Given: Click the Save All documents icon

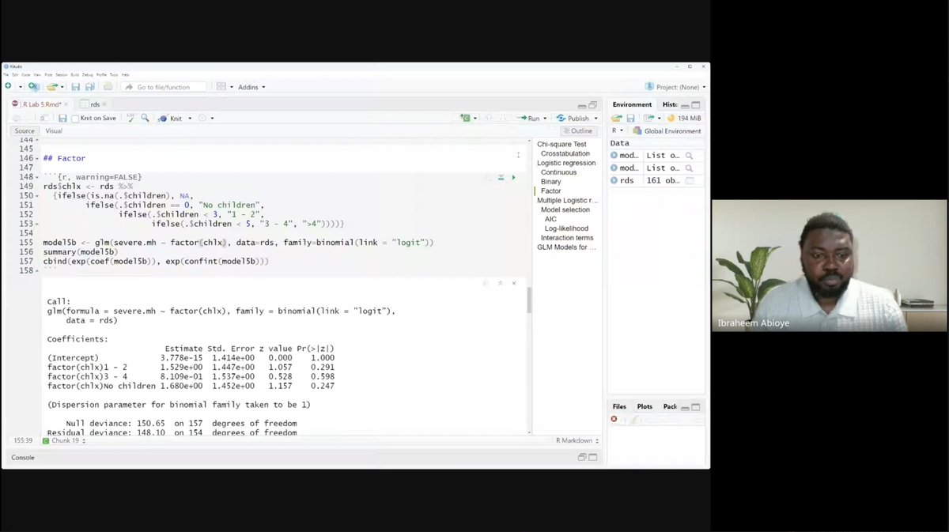Looking at the screenshot, I should pos(89,86).
